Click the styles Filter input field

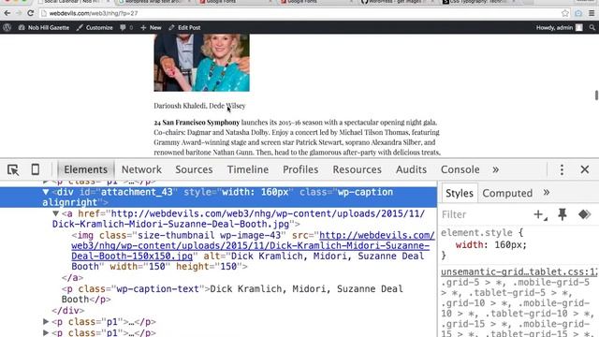tap(485, 214)
